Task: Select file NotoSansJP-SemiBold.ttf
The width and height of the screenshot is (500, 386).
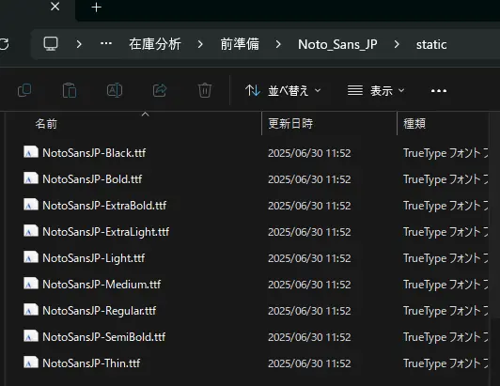Action: 104,337
